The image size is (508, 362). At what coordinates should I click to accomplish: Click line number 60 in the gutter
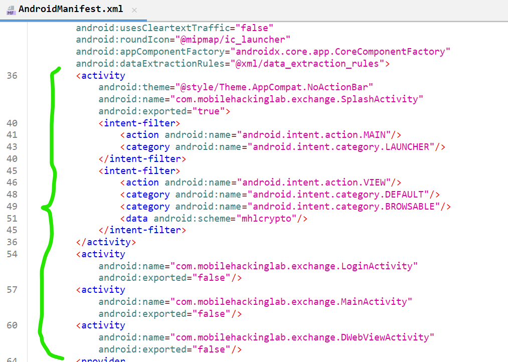point(12,325)
